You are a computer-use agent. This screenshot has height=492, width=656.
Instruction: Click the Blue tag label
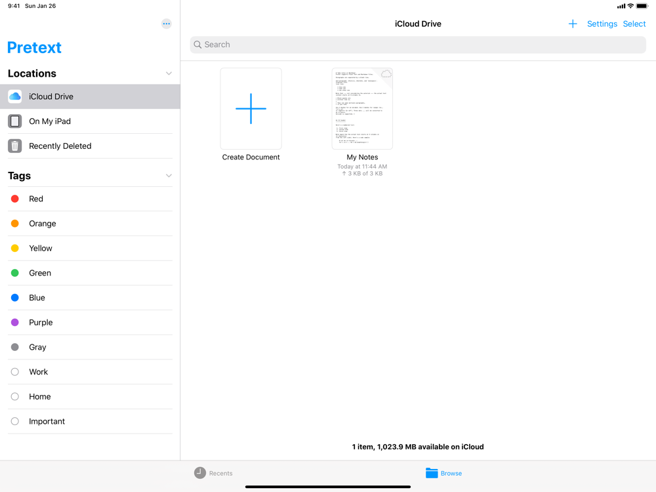pos(37,297)
